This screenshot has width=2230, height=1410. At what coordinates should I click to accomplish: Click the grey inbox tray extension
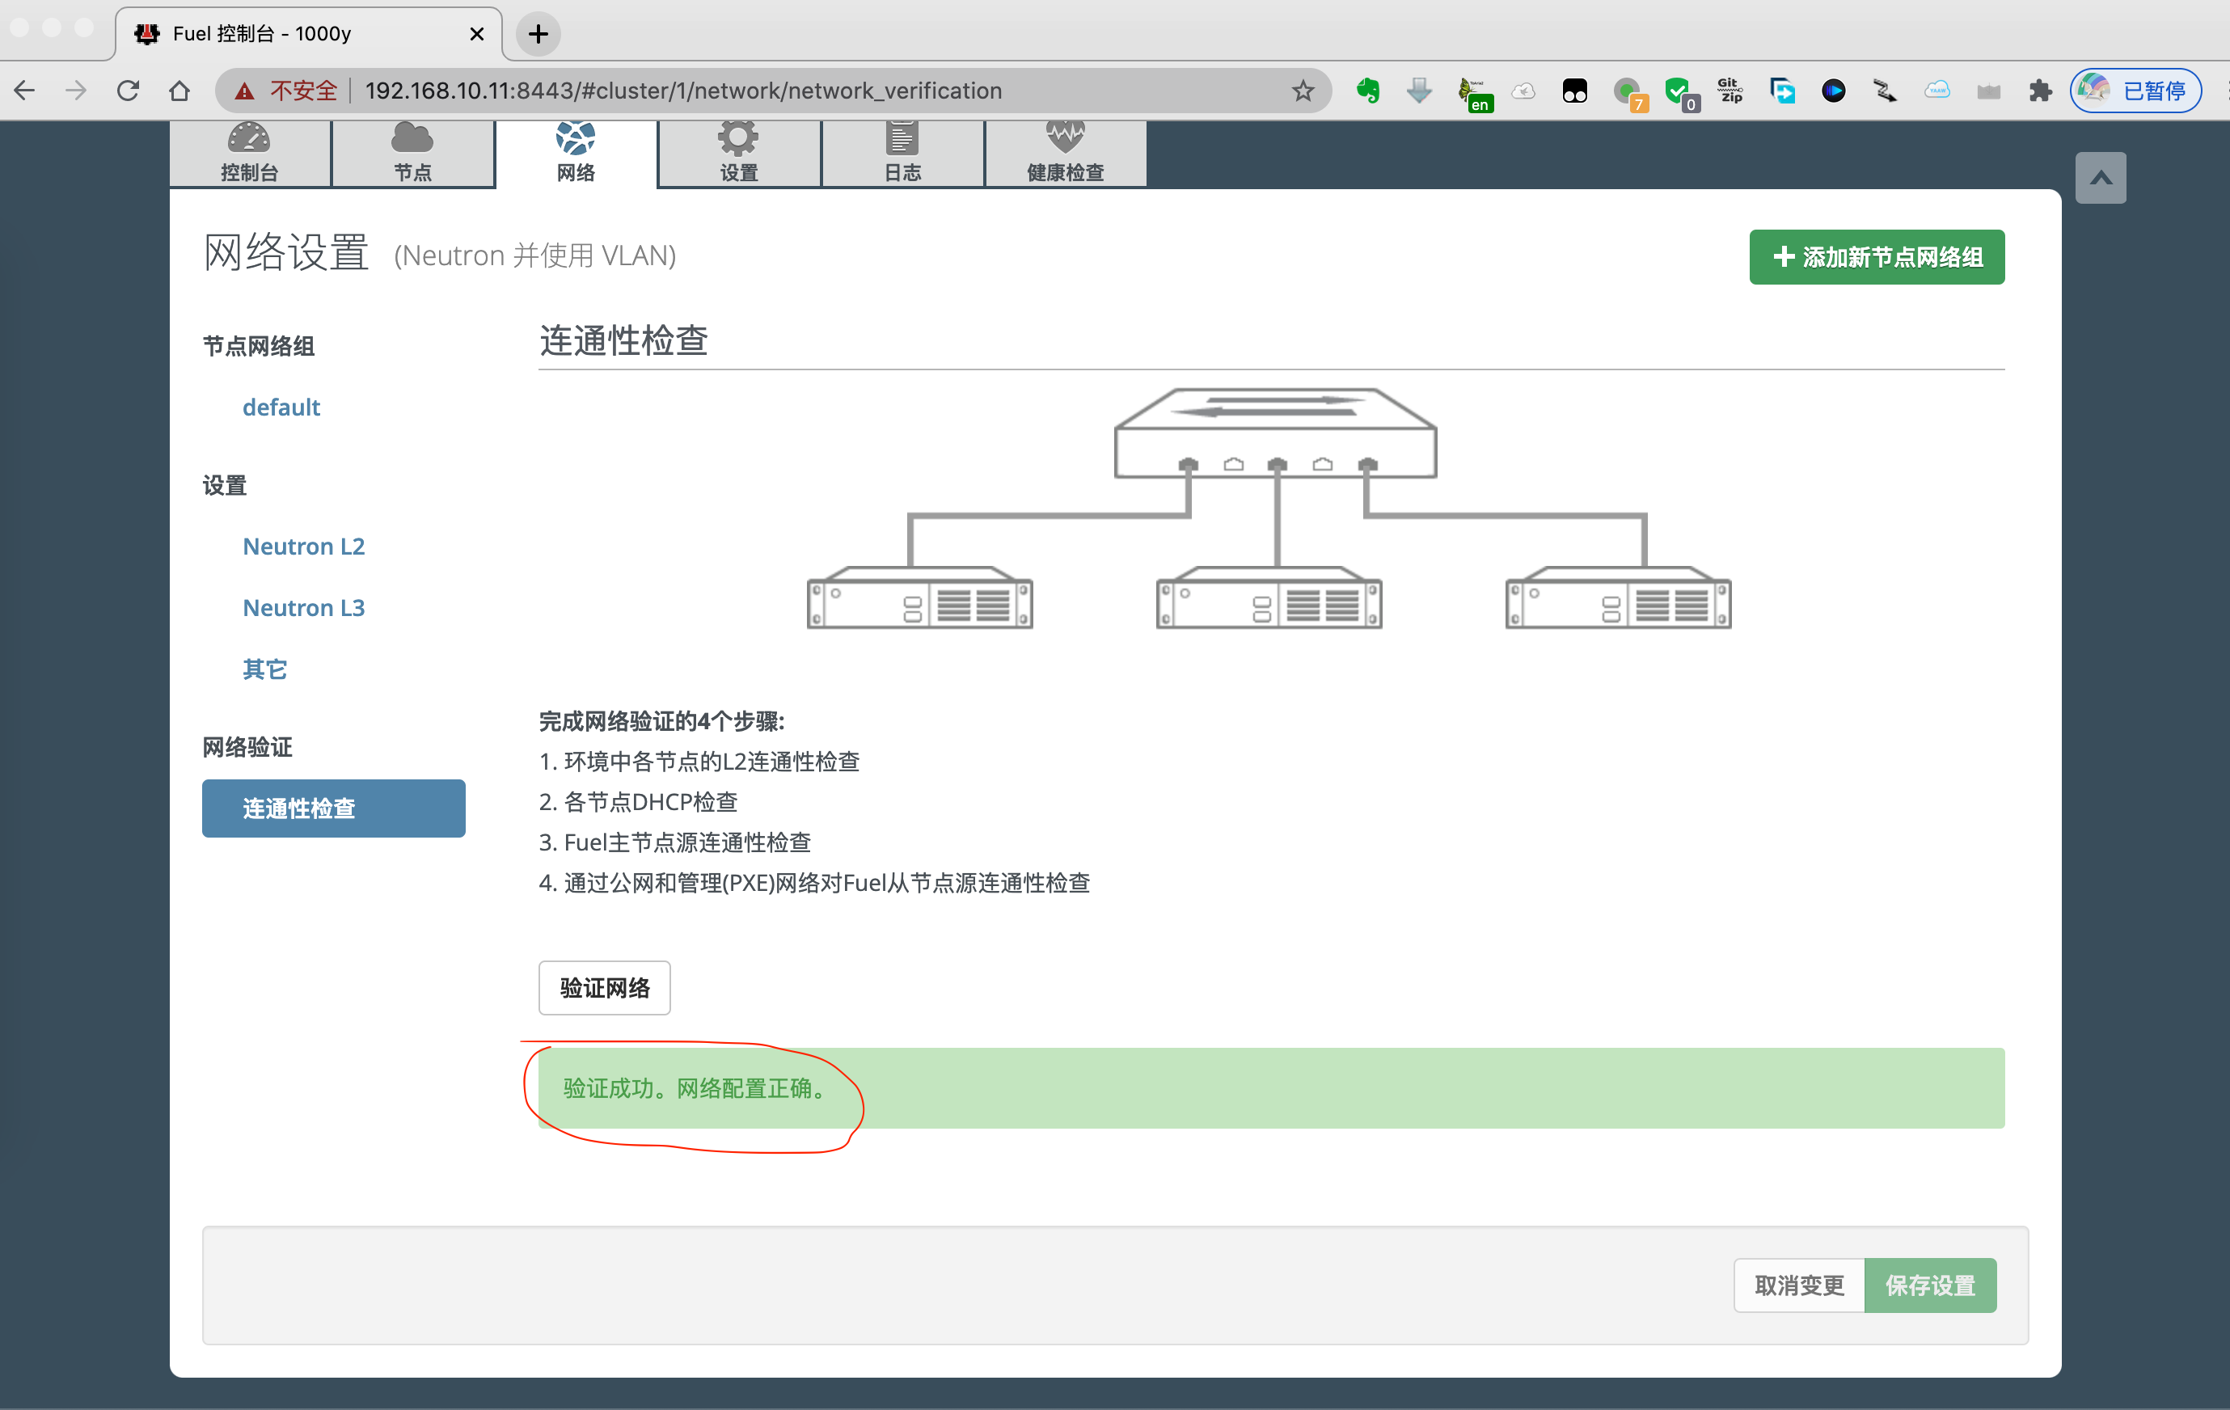(x=1988, y=91)
